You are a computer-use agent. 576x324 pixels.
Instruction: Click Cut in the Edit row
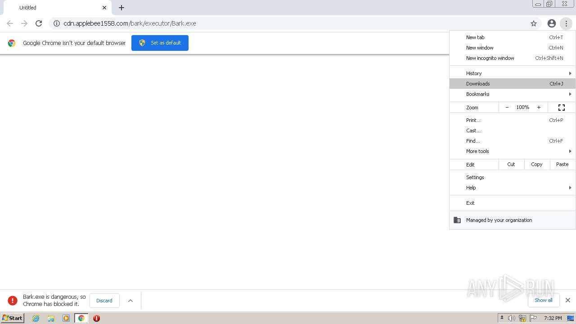click(x=511, y=164)
